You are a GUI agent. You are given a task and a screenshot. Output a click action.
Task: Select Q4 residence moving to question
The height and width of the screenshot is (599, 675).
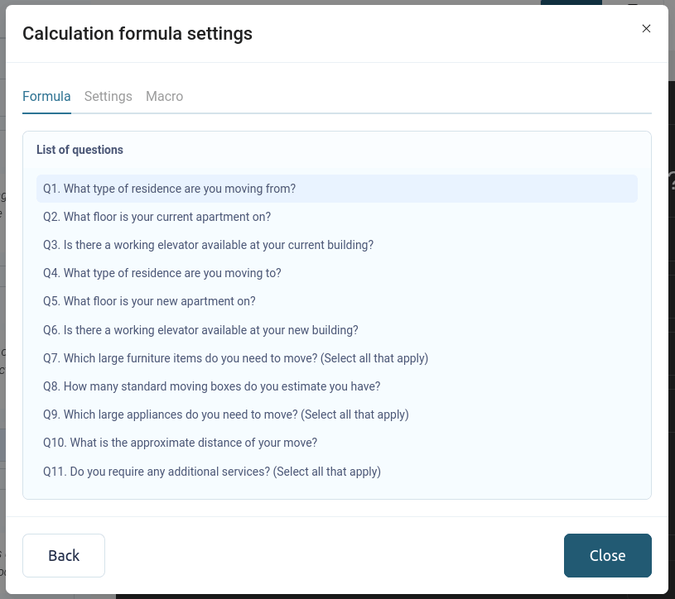162,273
